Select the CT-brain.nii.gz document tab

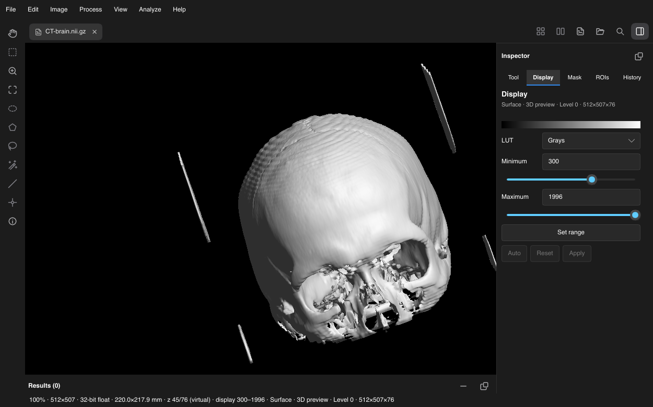66,32
